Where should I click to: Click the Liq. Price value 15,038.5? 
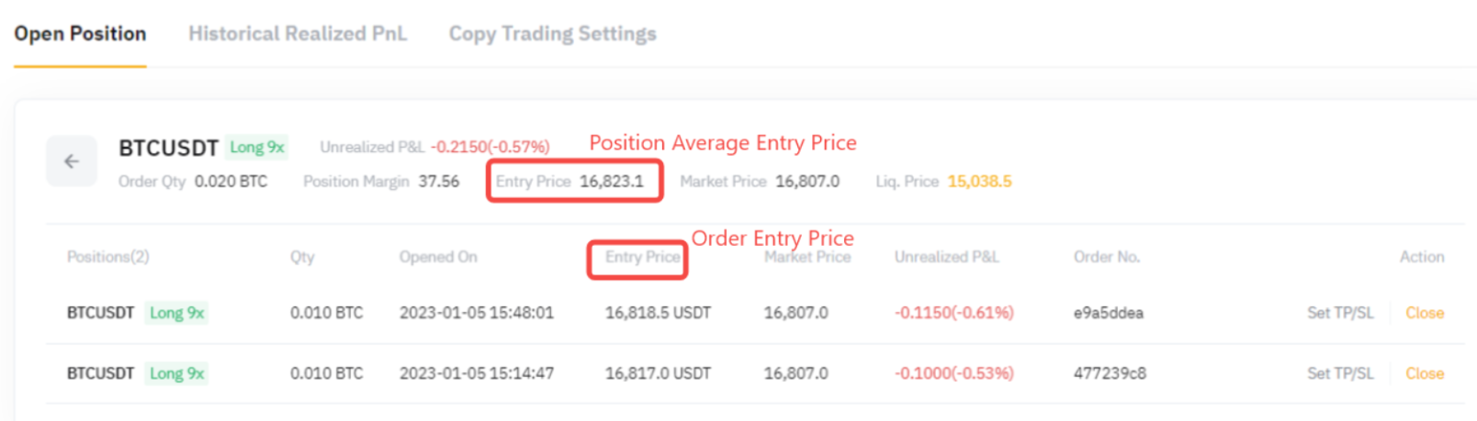pos(979,182)
